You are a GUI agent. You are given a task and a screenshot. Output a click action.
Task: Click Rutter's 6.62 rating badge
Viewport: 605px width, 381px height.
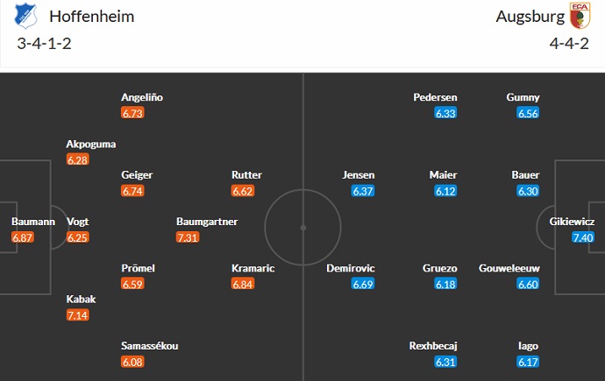[x=242, y=190]
